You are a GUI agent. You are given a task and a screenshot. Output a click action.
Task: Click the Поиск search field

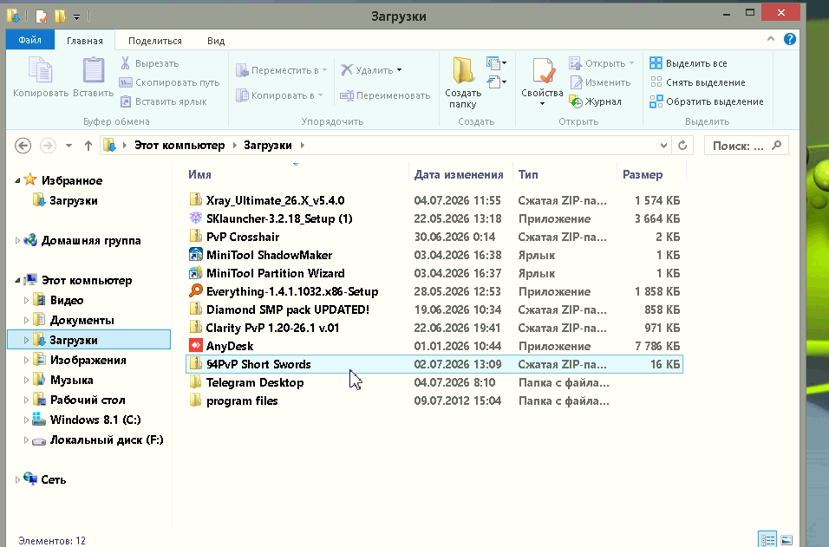[x=747, y=146]
